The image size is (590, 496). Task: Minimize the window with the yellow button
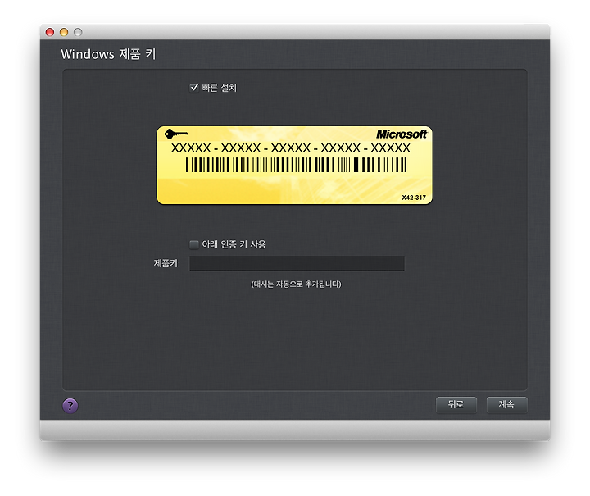coord(64,32)
